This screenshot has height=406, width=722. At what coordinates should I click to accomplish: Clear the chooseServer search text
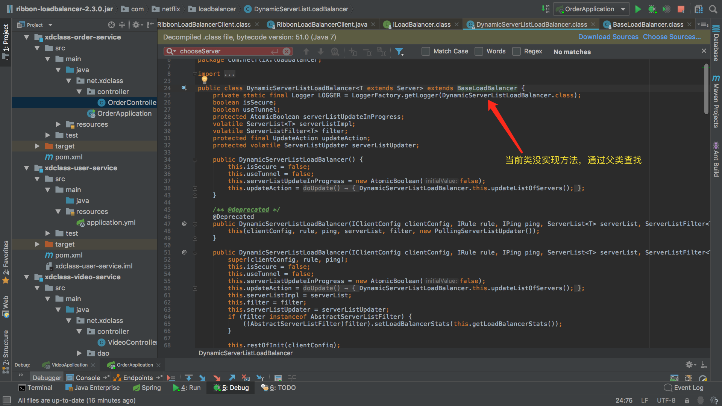287,52
